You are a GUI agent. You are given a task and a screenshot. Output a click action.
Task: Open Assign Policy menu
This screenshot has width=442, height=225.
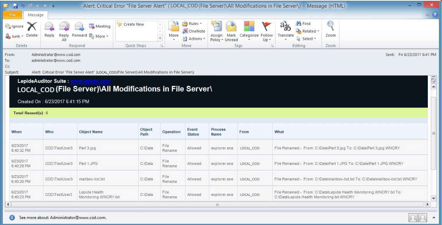(216, 31)
